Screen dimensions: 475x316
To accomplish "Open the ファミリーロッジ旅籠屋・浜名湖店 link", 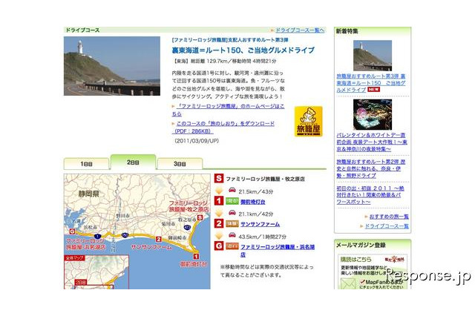I will (278, 251).
